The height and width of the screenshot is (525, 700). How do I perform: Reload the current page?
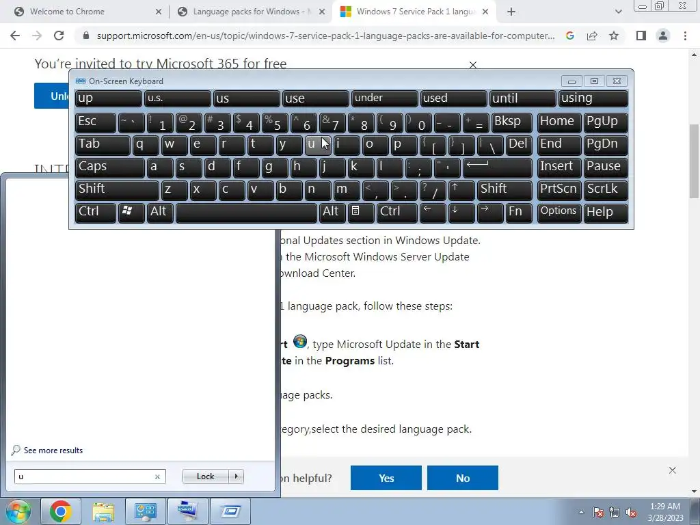59,36
